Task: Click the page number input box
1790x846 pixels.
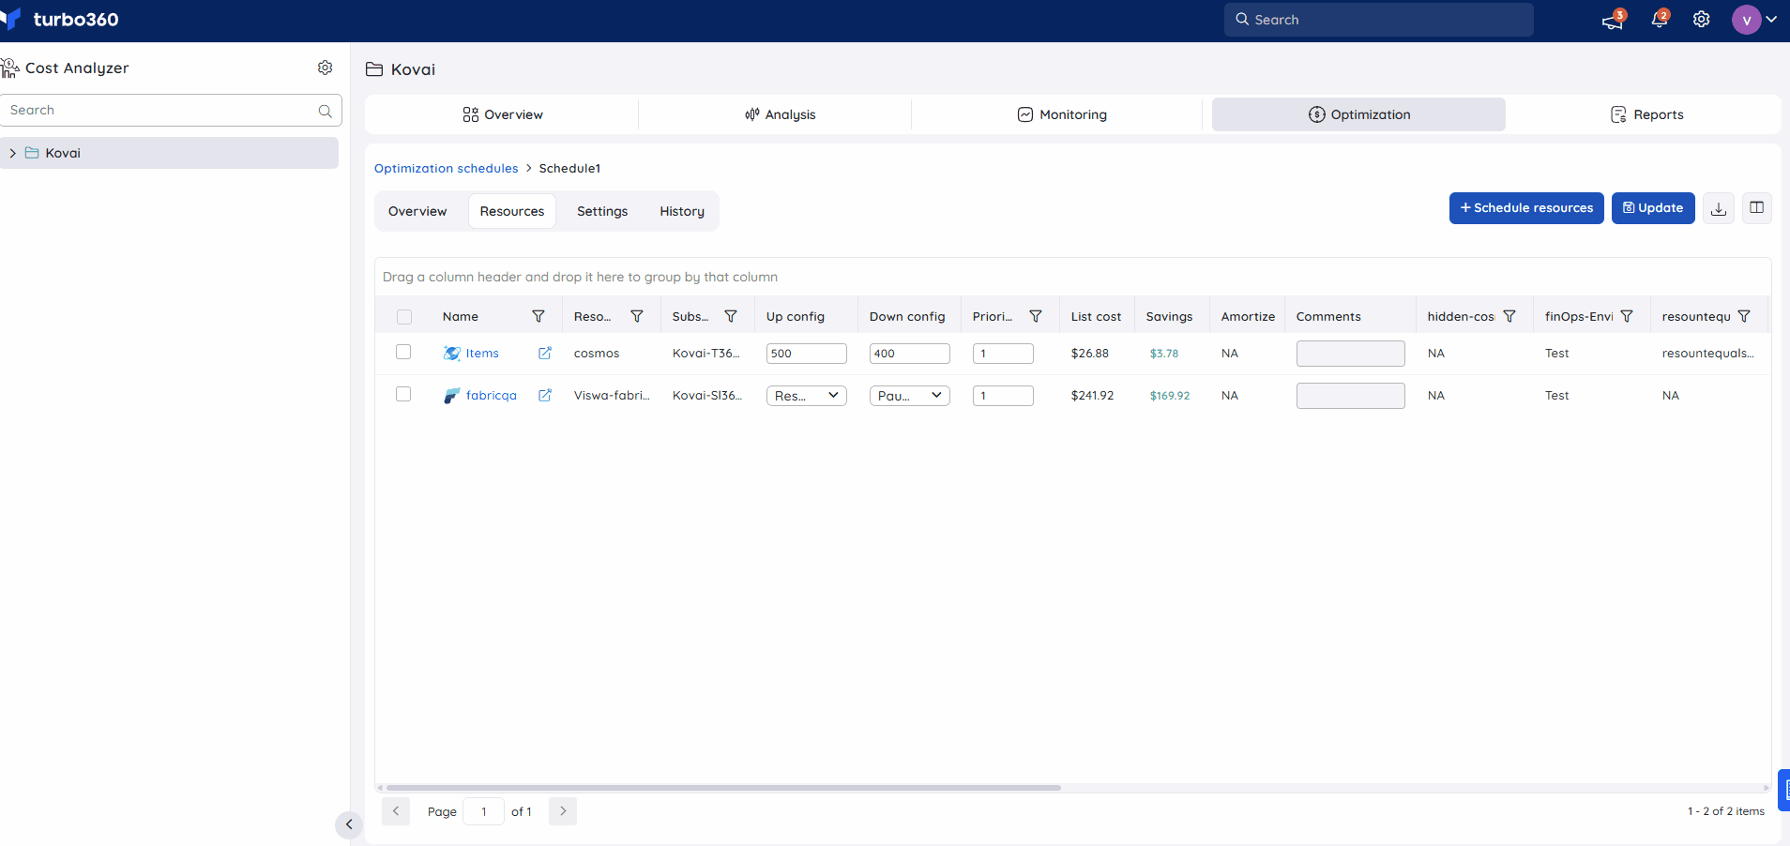Action: (x=484, y=811)
